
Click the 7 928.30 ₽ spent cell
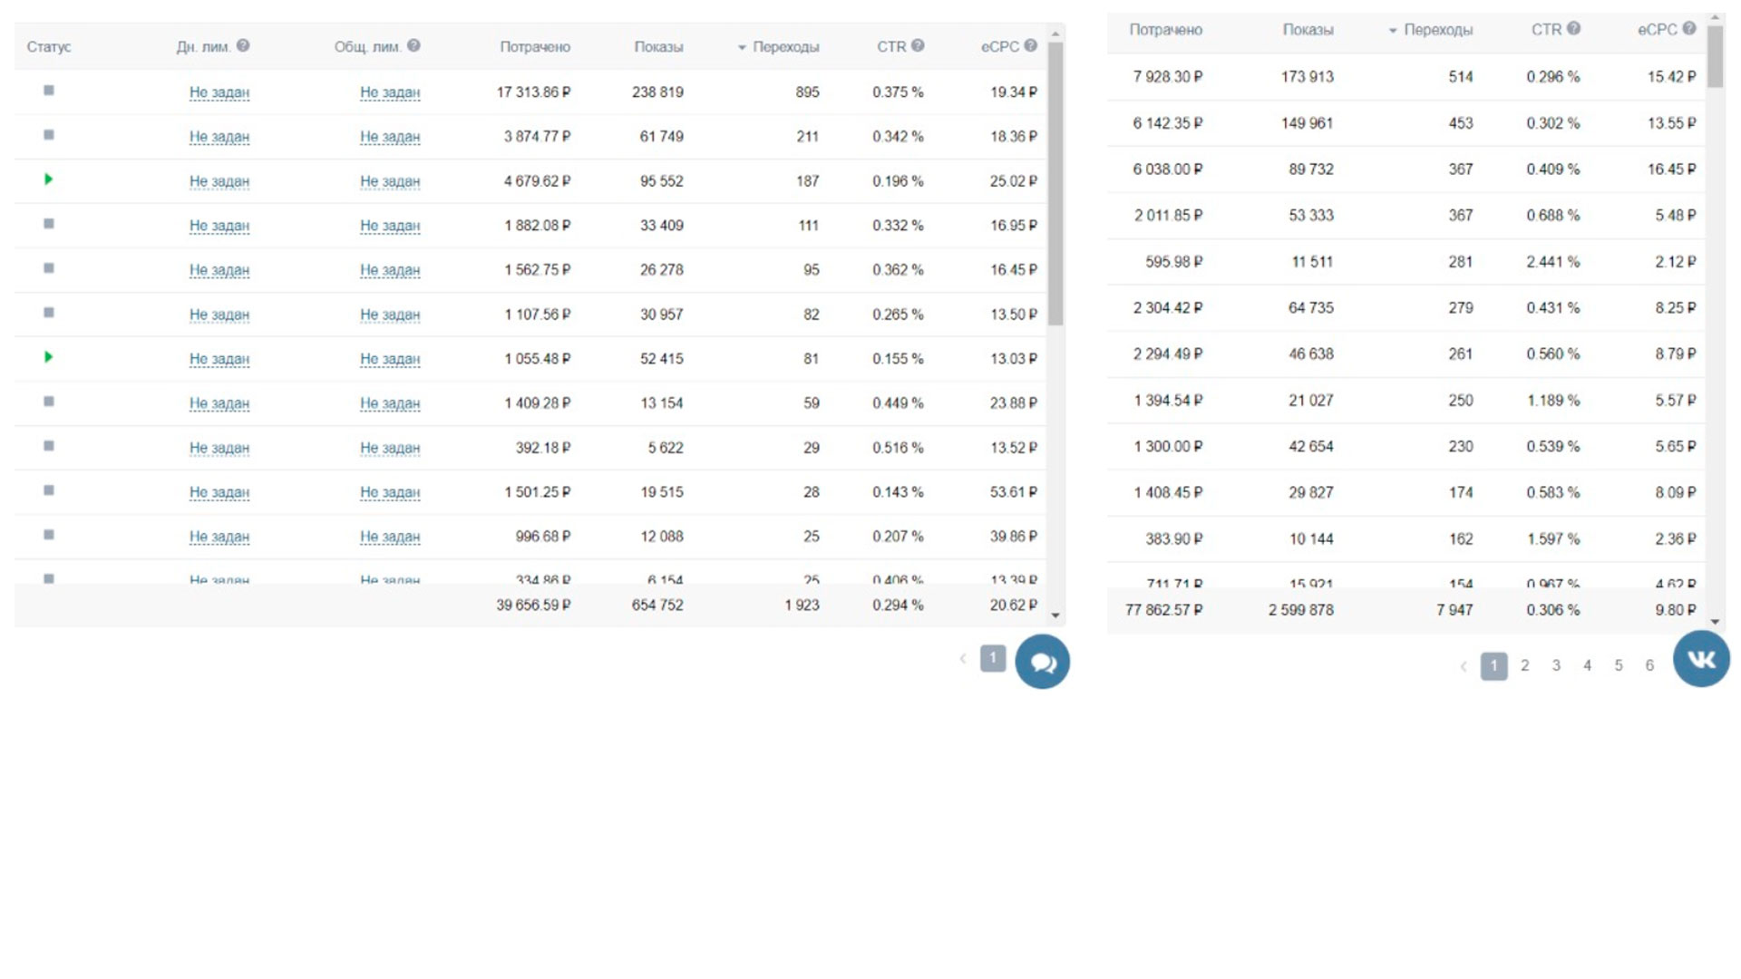point(1168,77)
